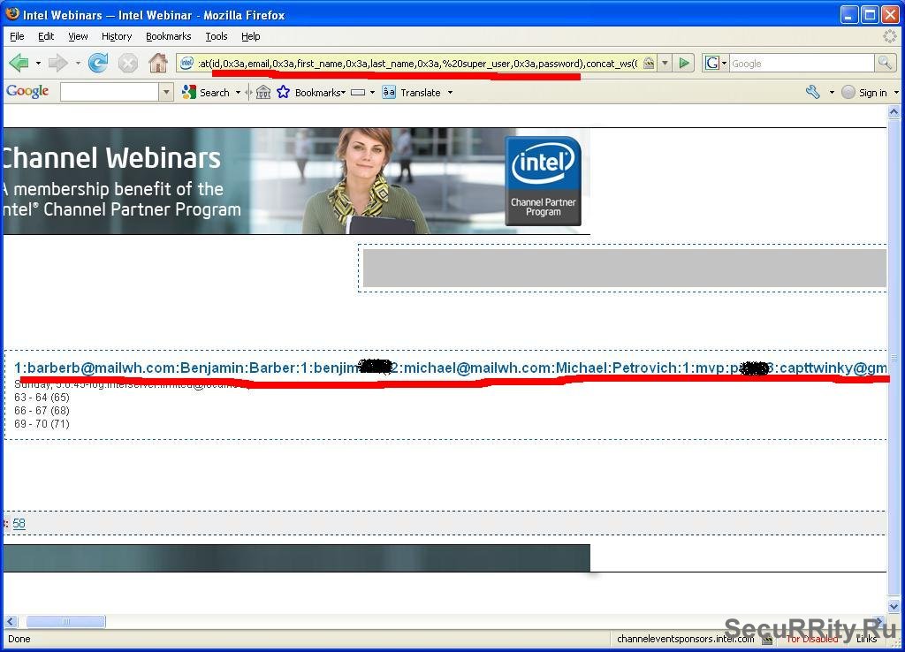
Task: Maximize the Firefox window
Action: coord(870,14)
